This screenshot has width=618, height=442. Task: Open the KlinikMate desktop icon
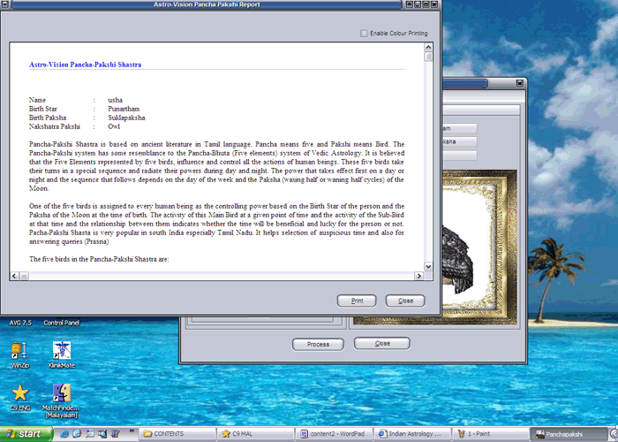tap(62, 355)
